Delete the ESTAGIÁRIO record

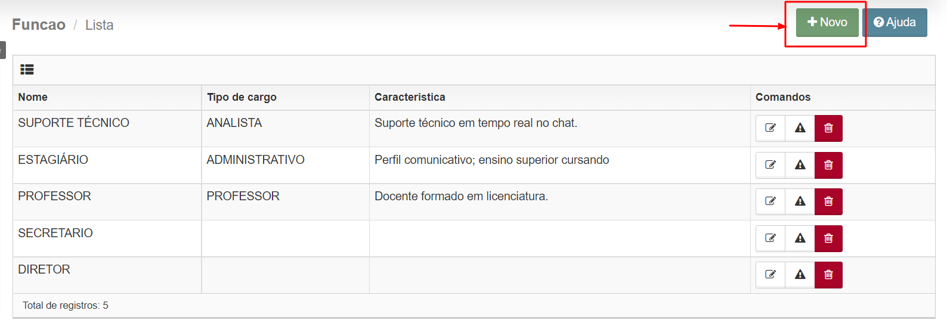pos(829,165)
